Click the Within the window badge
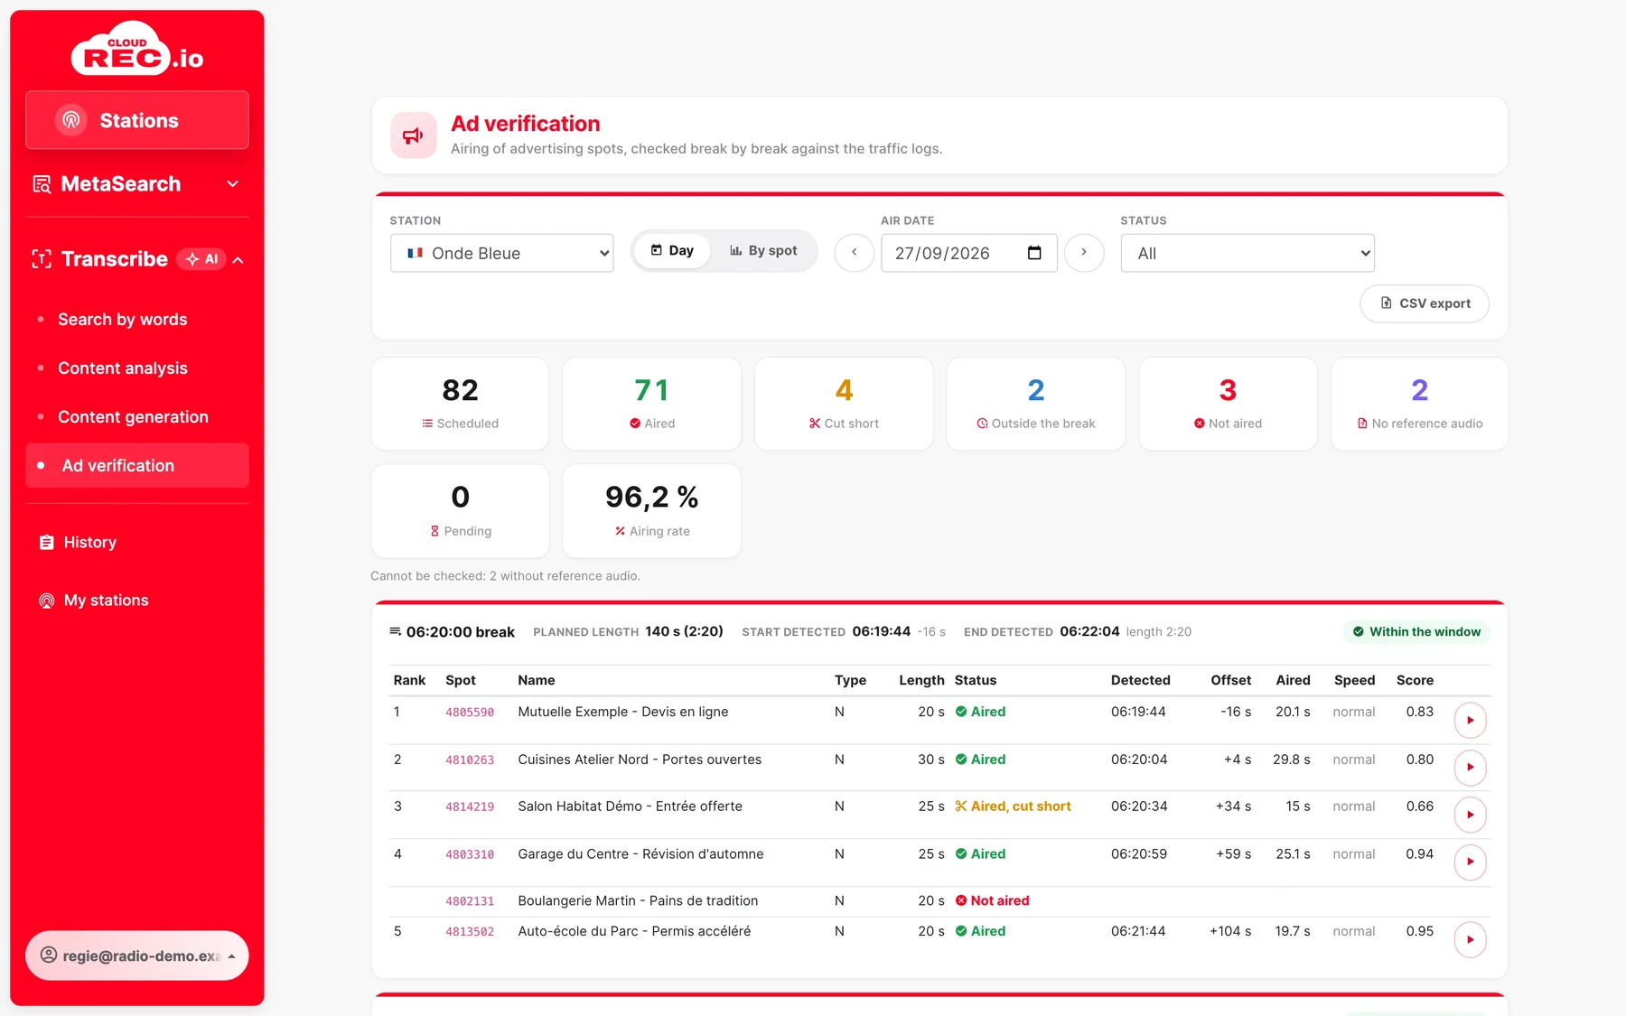This screenshot has width=1626, height=1016. [1416, 632]
